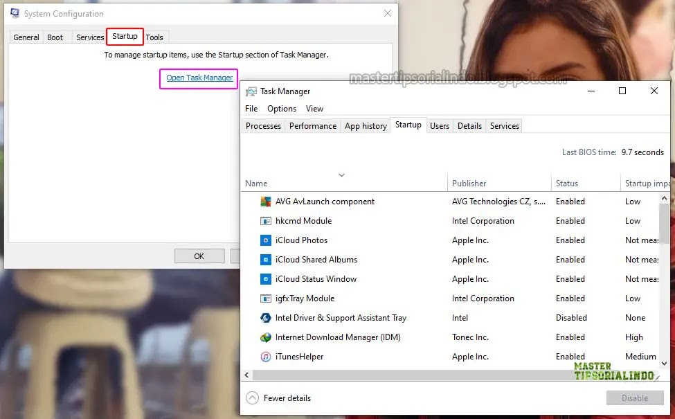Screen dimensions: 675x419
Task: Click the iCloud Shared Albums icon
Action: 266,260
